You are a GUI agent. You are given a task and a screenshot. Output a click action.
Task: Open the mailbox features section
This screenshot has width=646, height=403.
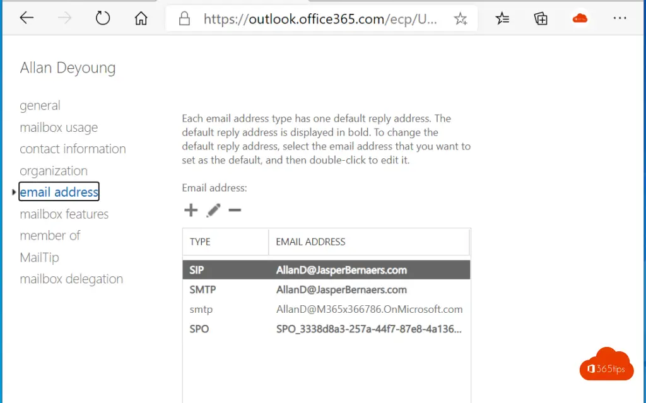tap(64, 214)
